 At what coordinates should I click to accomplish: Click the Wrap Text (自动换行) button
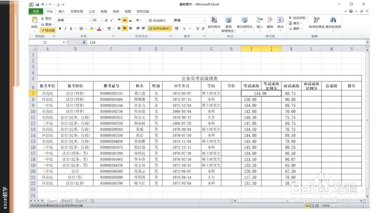(157, 21)
